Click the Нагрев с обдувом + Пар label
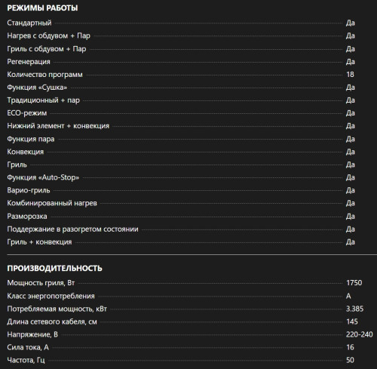377x369 pixels. point(48,35)
